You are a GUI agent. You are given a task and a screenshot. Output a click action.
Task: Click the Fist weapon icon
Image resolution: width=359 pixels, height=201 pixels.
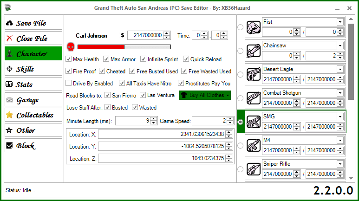[254, 27]
